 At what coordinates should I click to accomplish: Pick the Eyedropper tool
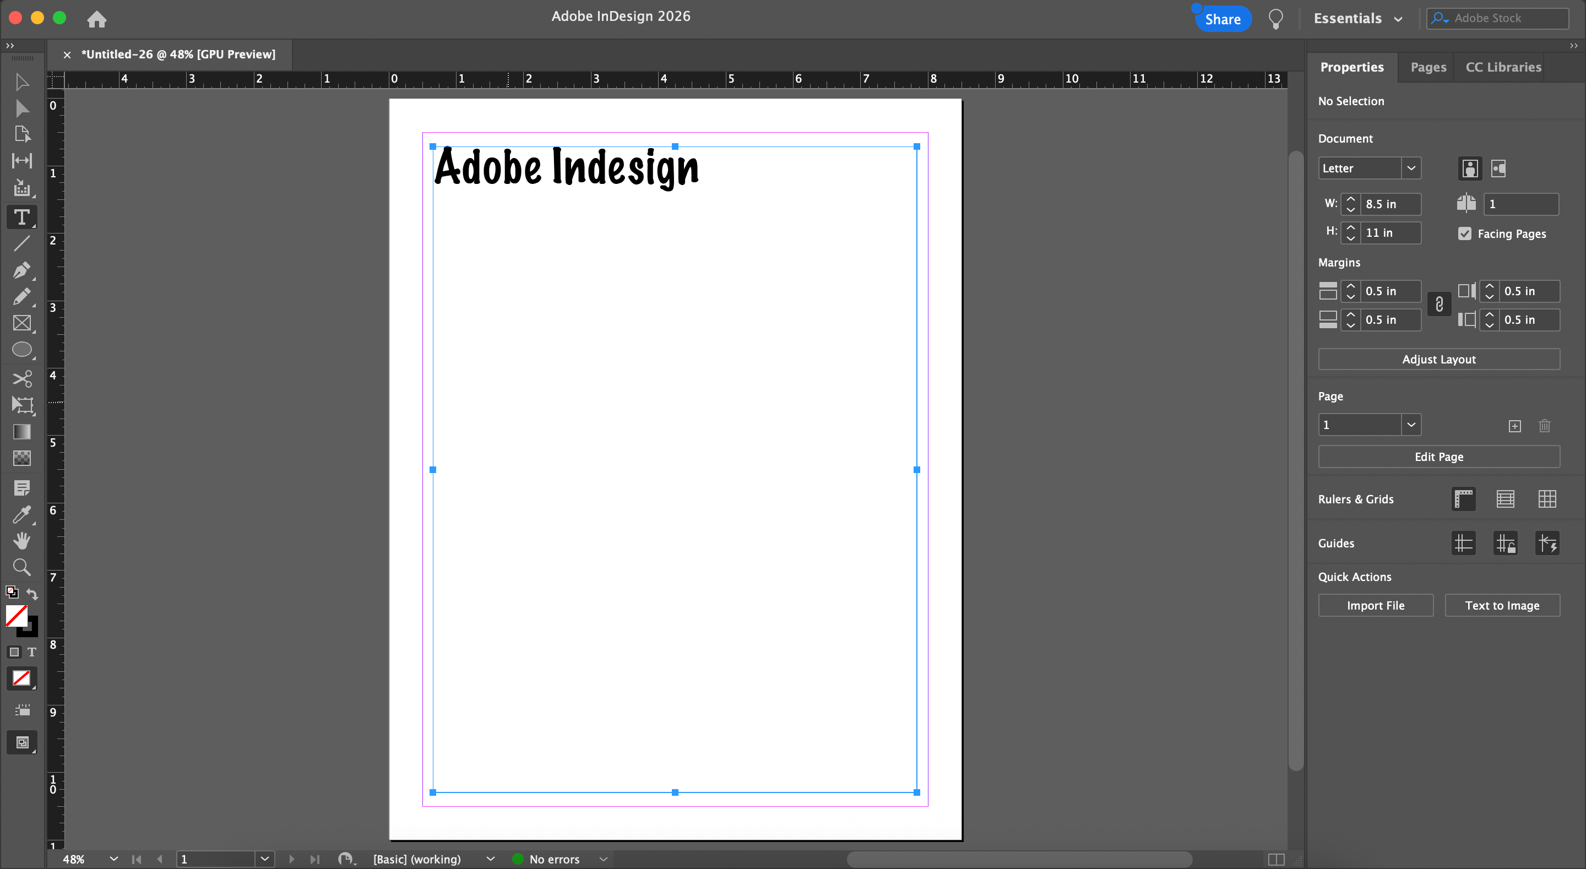[x=21, y=514]
